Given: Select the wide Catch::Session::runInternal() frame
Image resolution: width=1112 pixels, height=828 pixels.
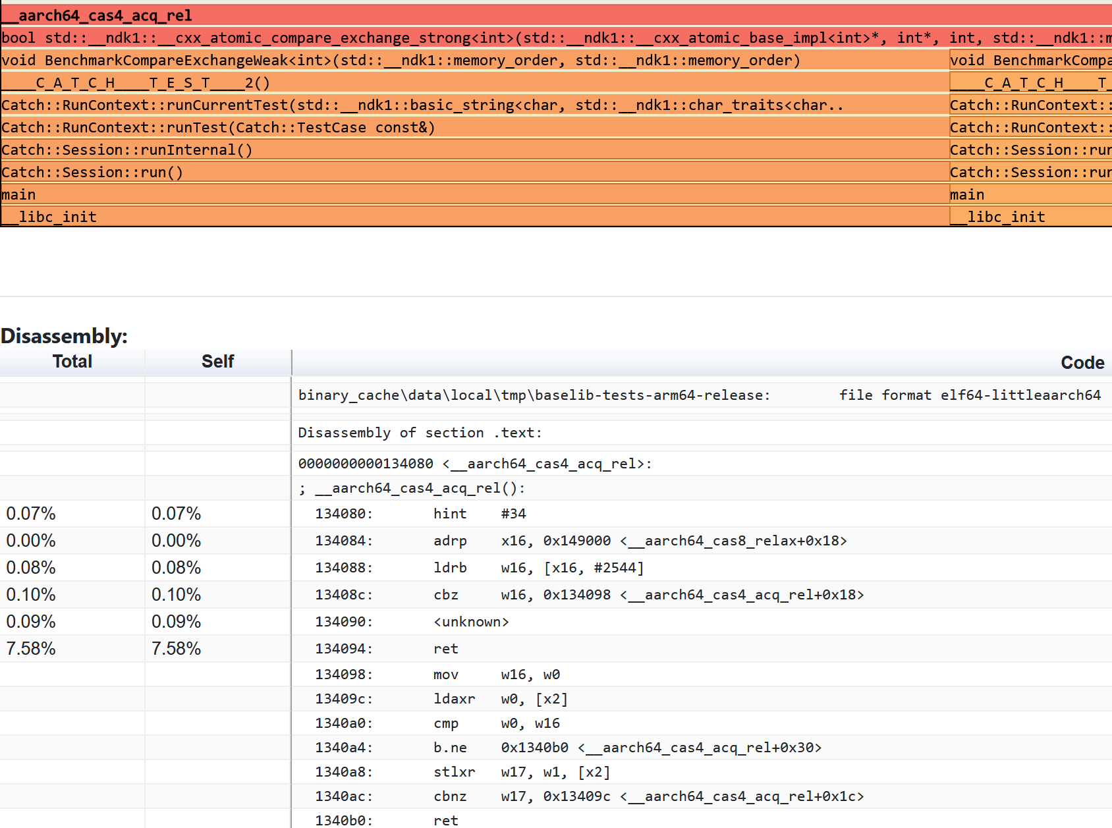Looking at the screenshot, I should (474, 150).
